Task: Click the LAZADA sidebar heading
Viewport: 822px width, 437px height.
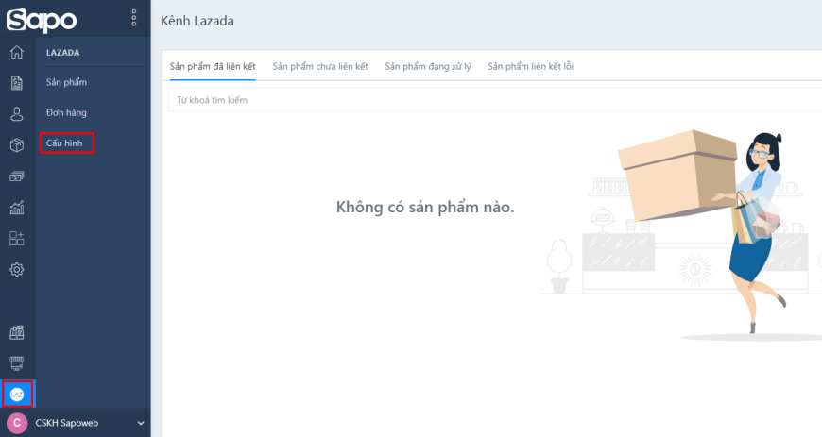Action: [x=63, y=53]
